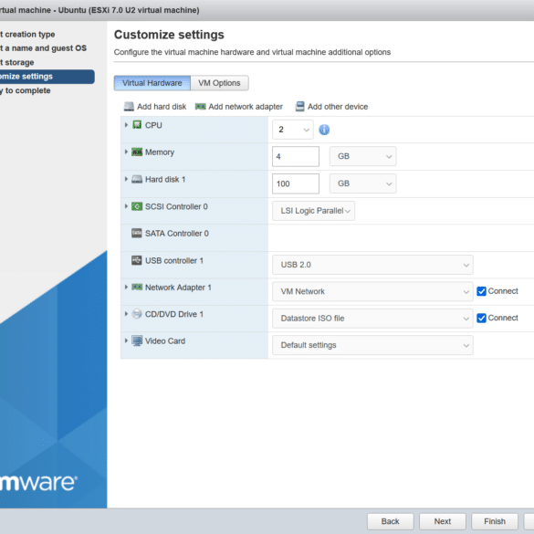The image size is (534, 534).
Task: Open the Hard disk unit GB dropdown
Action: point(362,183)
